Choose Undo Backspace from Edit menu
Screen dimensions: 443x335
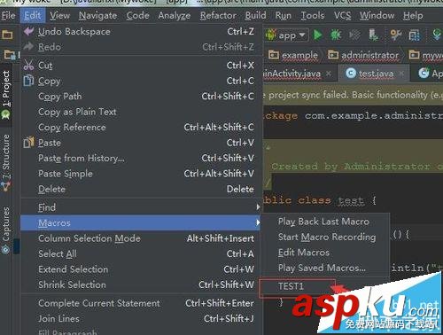point(139,32)
